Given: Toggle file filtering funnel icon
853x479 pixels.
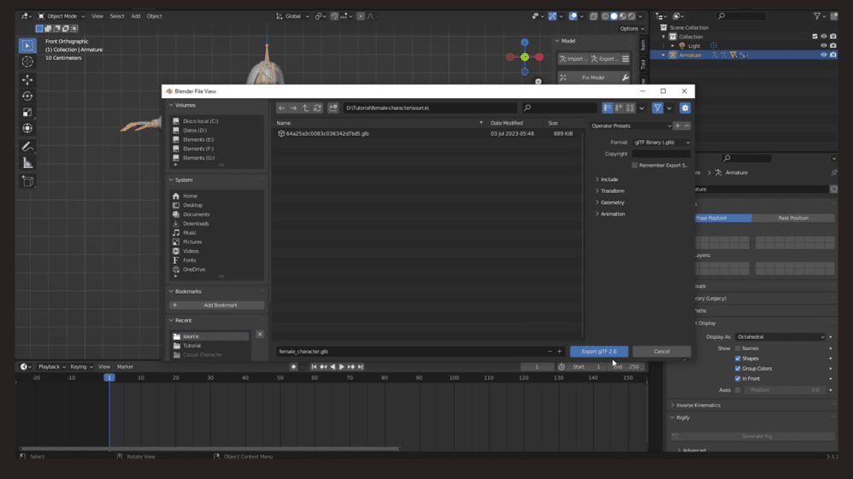Looking at the screenshot, I should 657,108.
